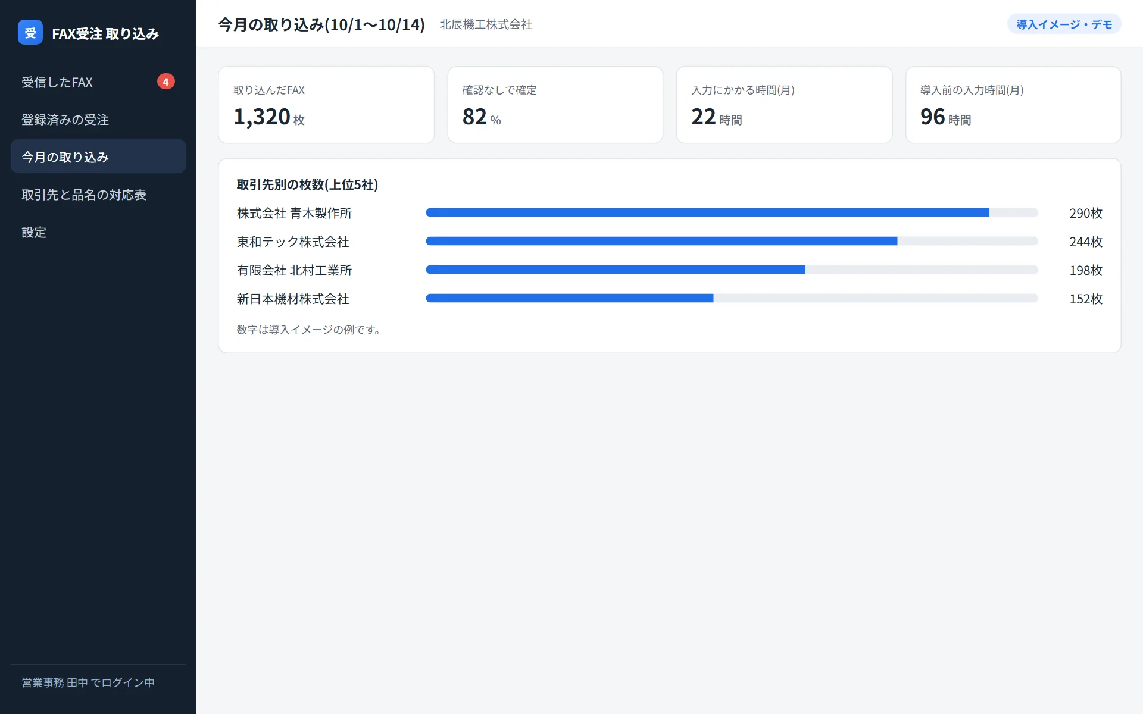Click the 244枚 count value

1086,242
